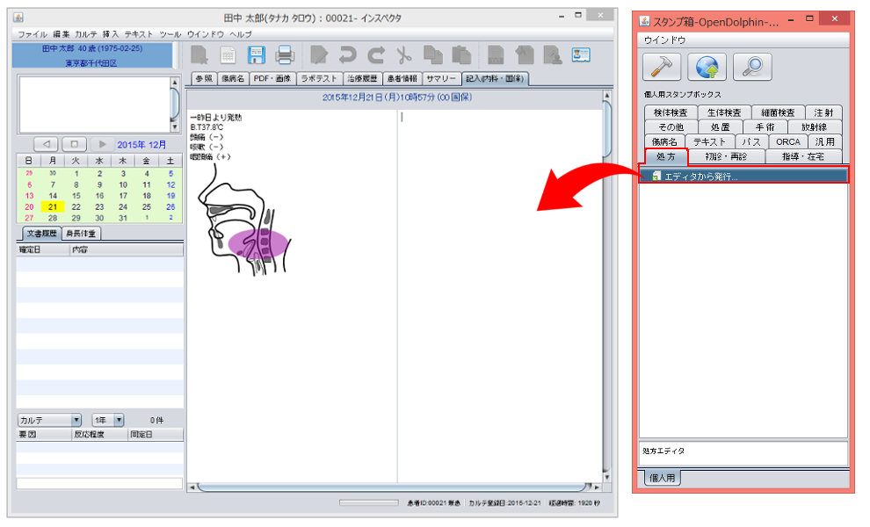Click the magnifying glass search icon
This screenshot has width=870, height=527.
[751, 67]
